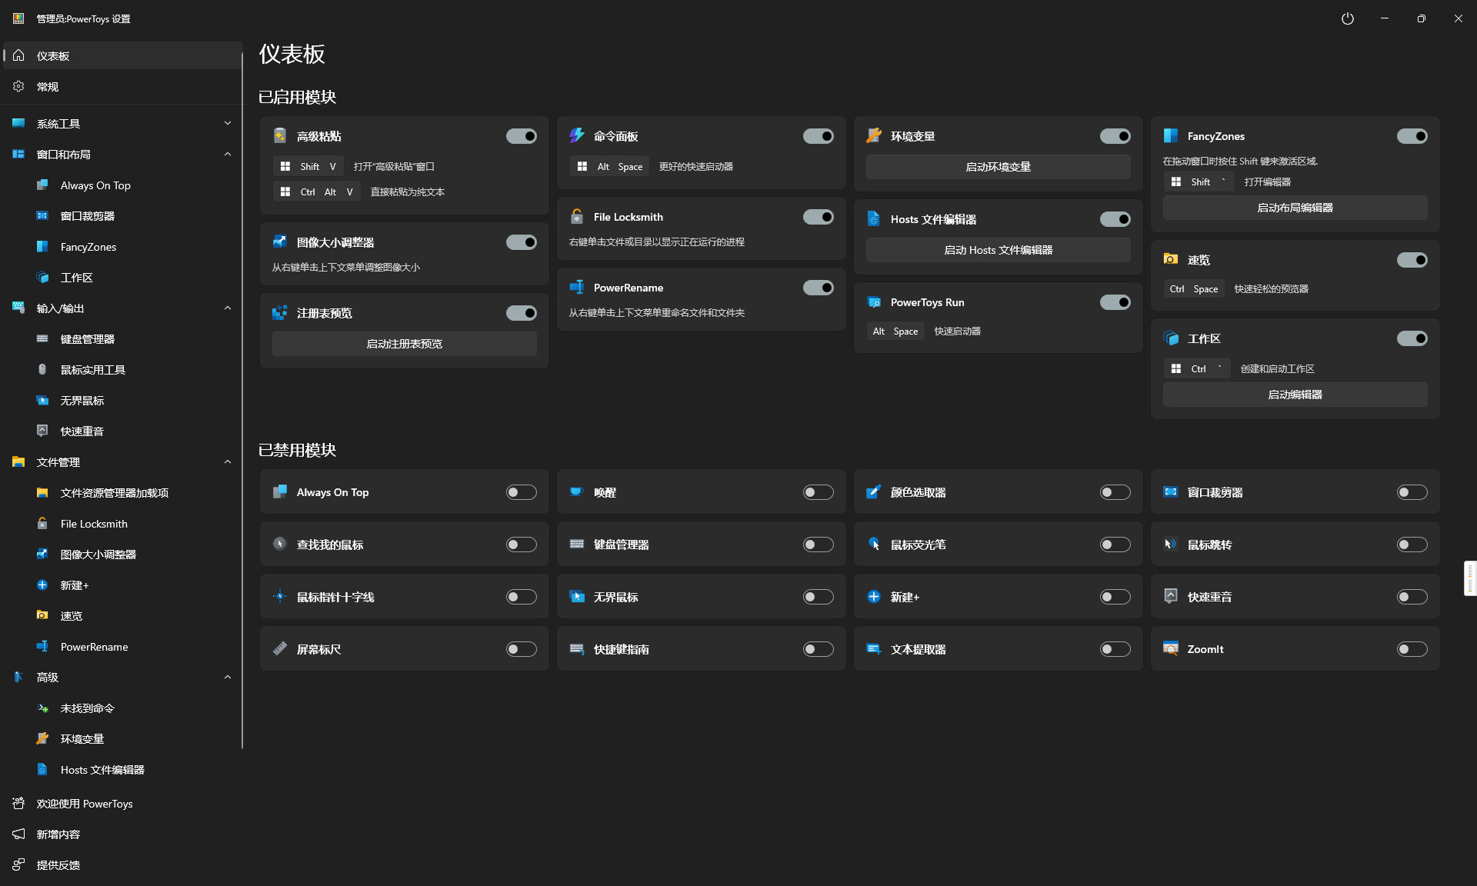Turn on the 文本提取器 toggle
Screen dimensions: 1477x886
point(1115,649)
